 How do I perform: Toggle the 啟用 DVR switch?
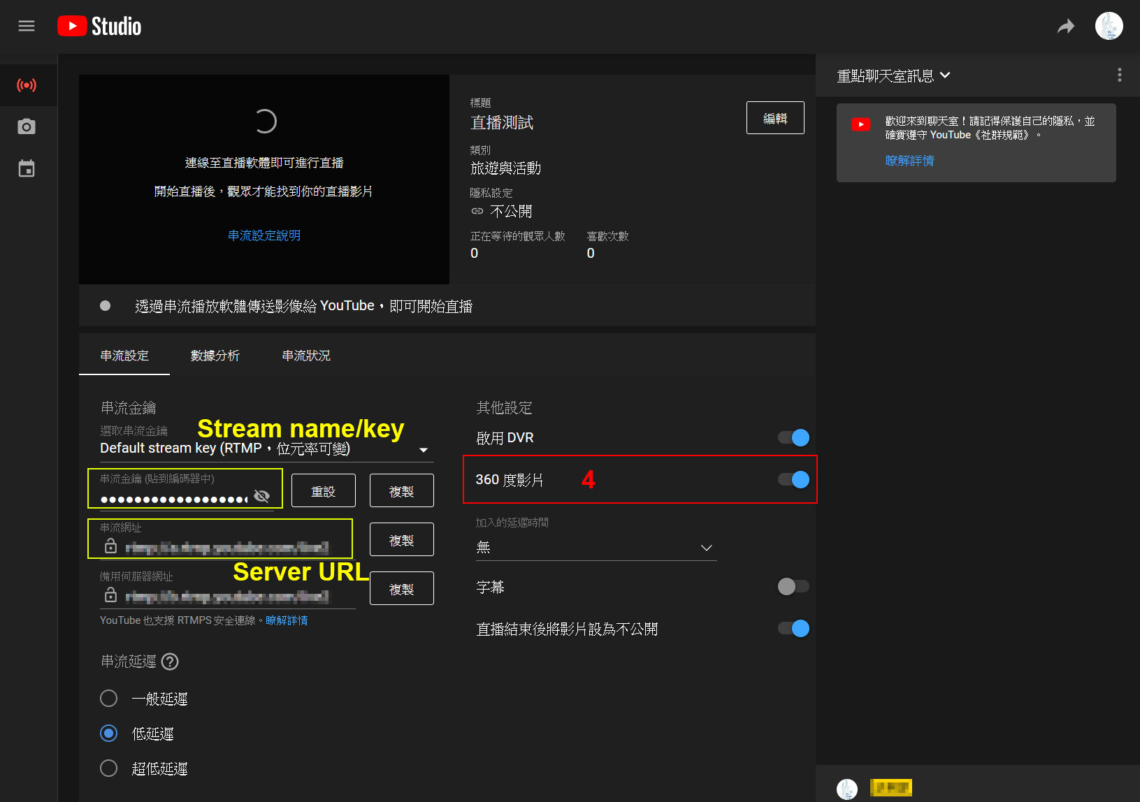tap(793, 438)
